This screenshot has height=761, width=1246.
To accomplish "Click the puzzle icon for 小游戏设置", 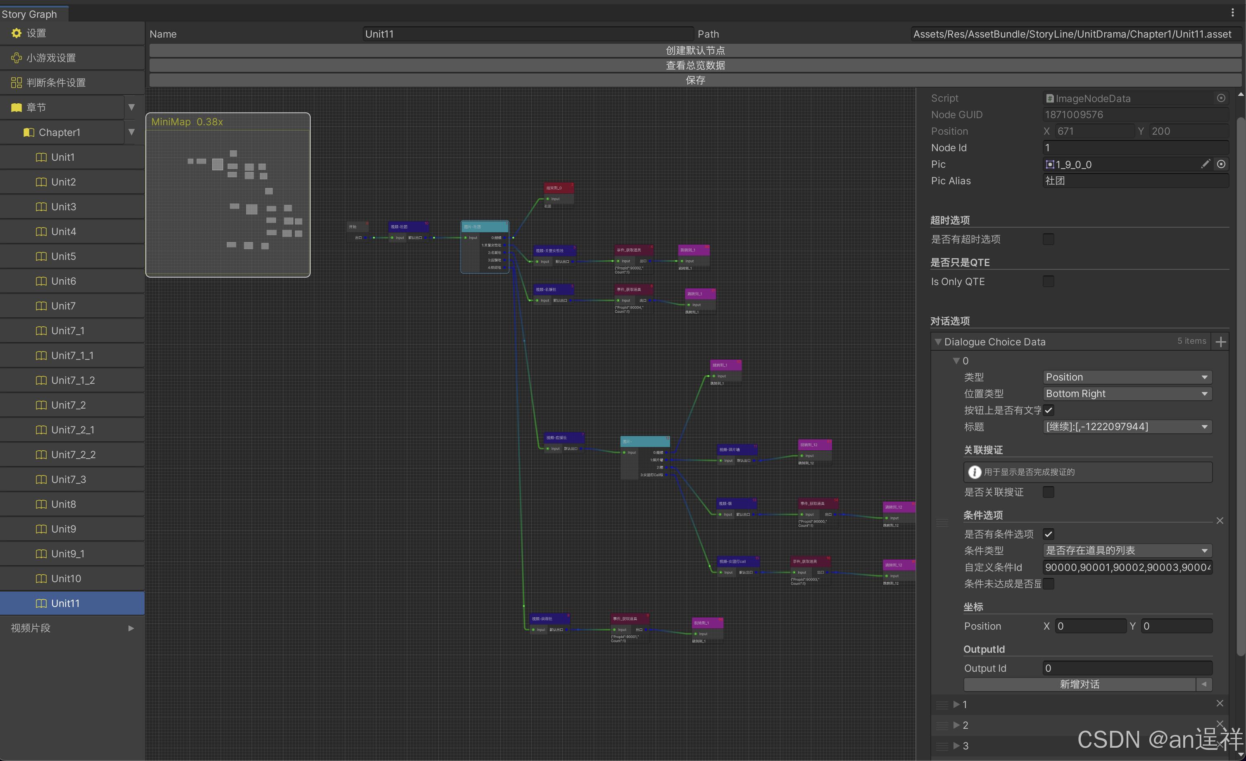I will (16, 58).
